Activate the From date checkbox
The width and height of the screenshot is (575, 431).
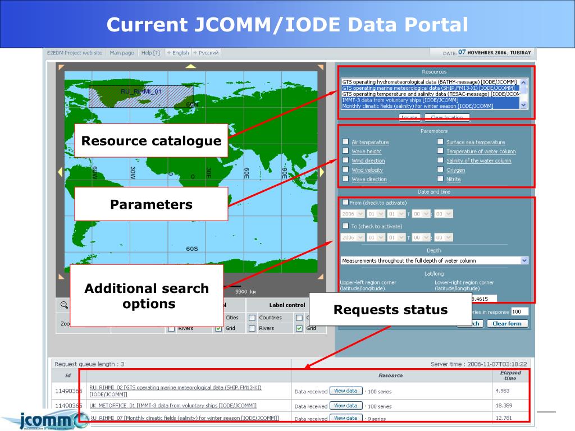[345, 202]
